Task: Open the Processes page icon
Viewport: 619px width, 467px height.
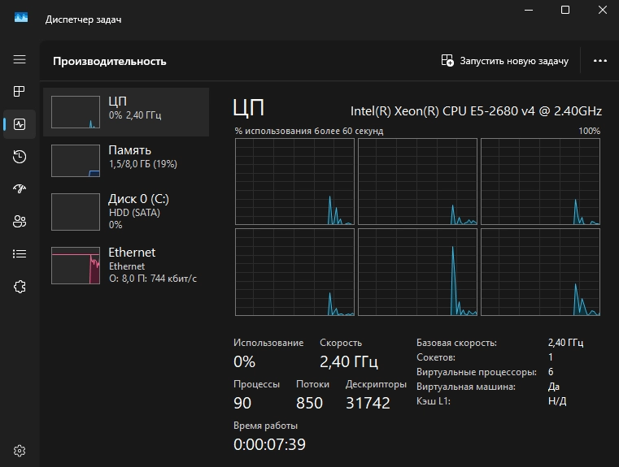Action: point(20,92)
